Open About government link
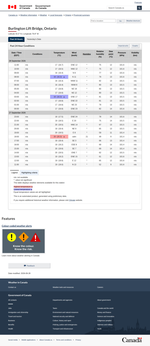150x346 pixels. click(104, 300)
